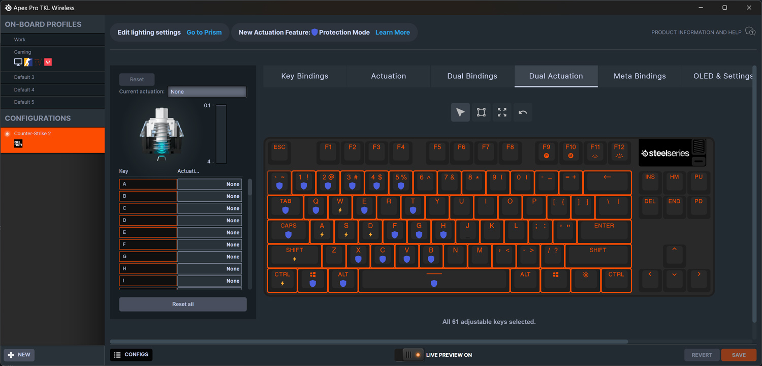The image size is (762, 366).
Task: Click the F12 brightness-up key
Action: pyautogui.click(x=619, y=152)
